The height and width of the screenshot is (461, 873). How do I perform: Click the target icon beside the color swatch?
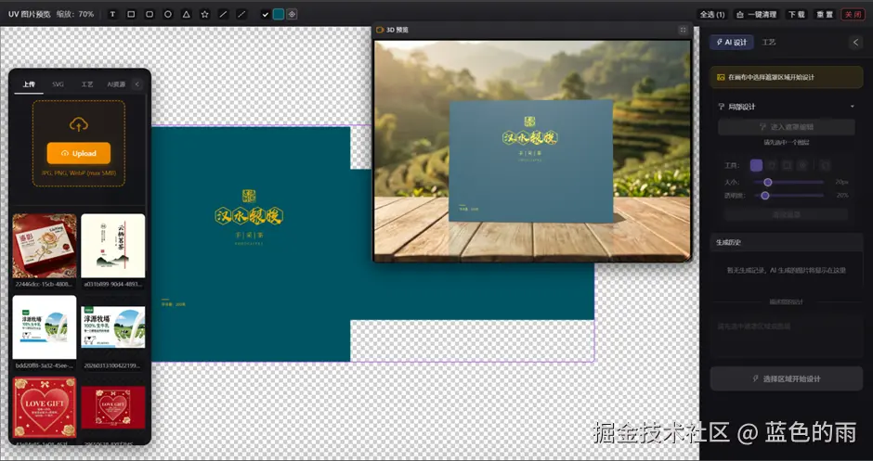tap(292, 15)
